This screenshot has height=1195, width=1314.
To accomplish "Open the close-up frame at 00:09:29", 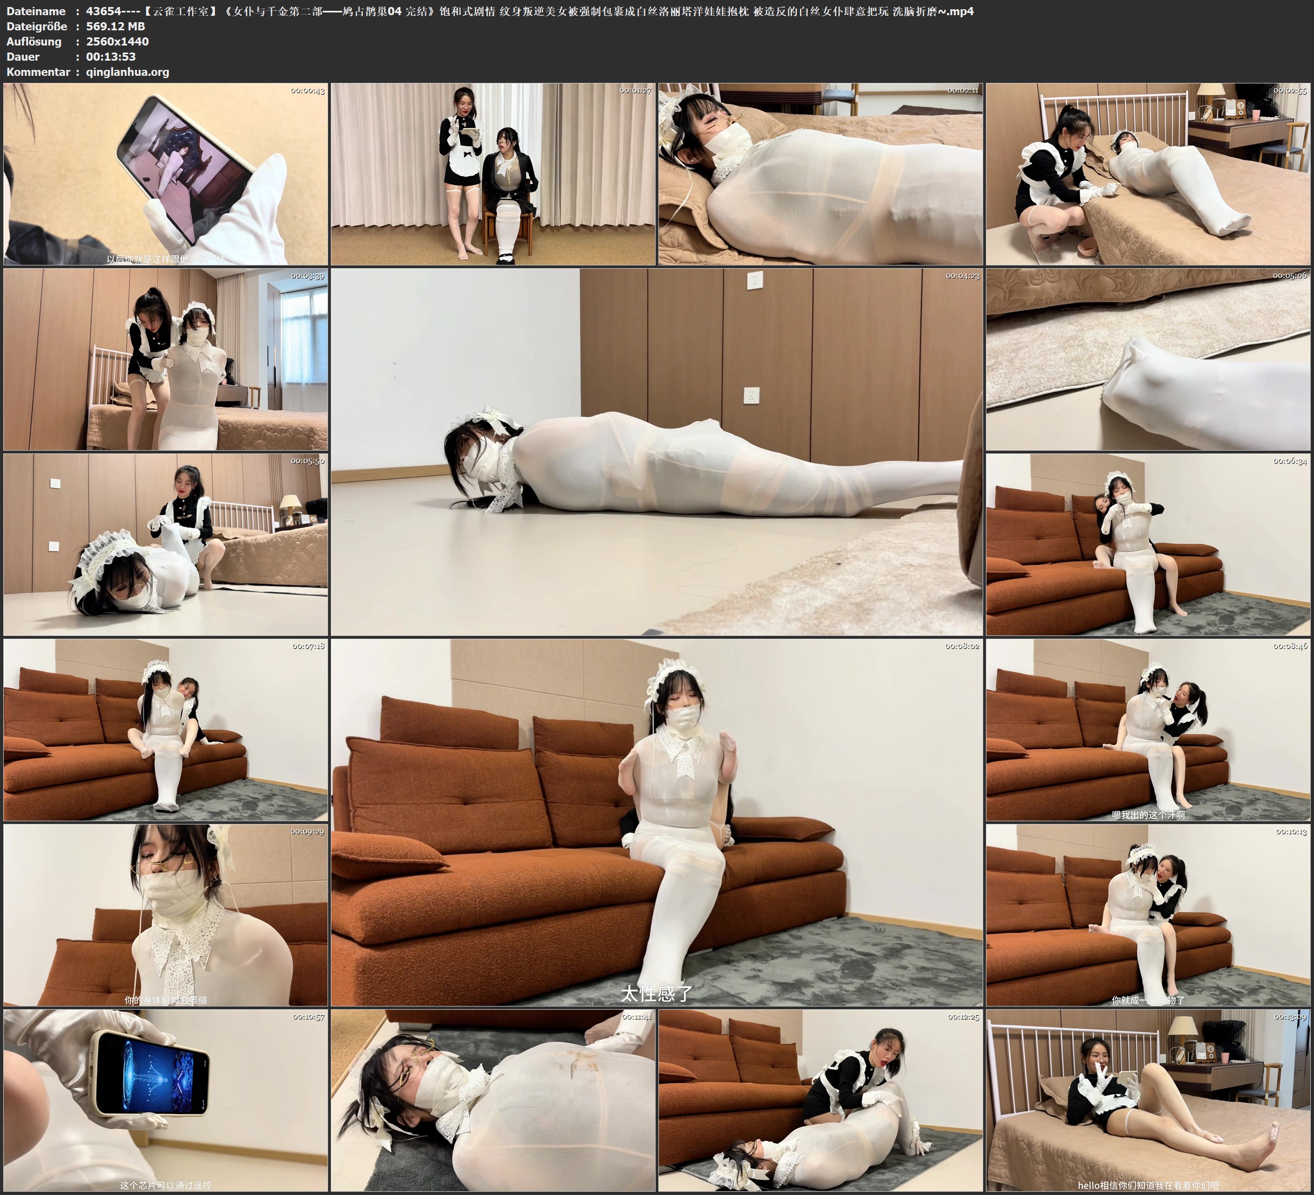I will (x=166, y=914).
